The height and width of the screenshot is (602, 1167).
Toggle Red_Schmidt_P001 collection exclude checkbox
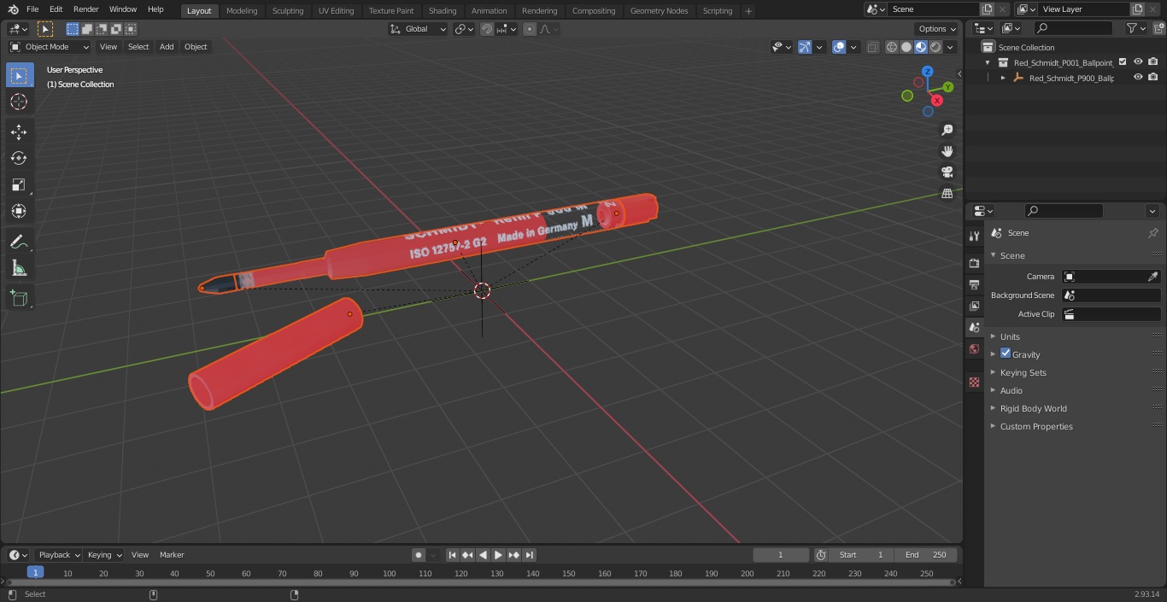[1123, 61]
